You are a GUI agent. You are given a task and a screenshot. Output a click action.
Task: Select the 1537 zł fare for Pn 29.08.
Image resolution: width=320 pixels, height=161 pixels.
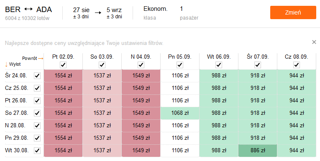pyautogui.click(x=102, y=138)
